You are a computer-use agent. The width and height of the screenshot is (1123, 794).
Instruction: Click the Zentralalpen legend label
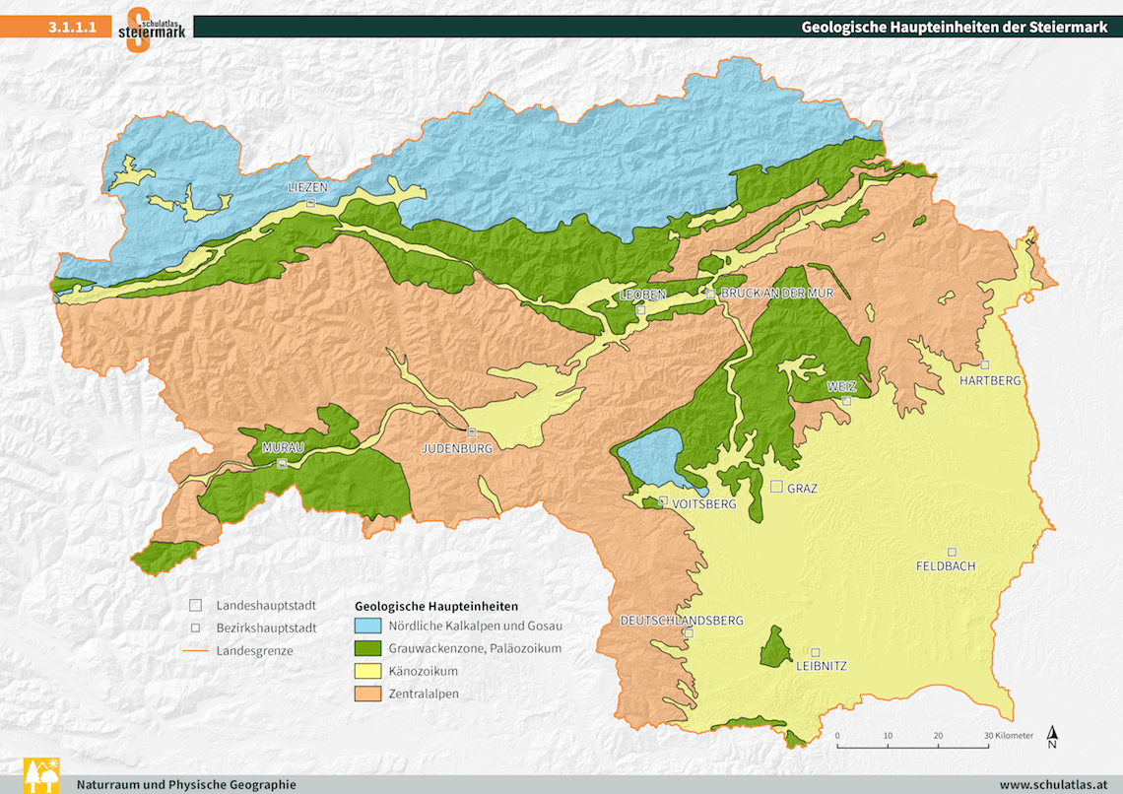424,694
